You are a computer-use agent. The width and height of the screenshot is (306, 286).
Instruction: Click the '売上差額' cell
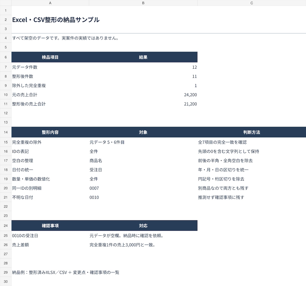click(50, 245)
